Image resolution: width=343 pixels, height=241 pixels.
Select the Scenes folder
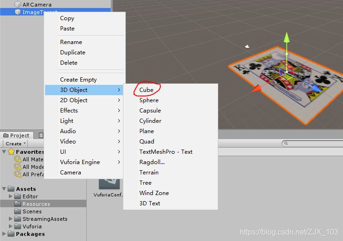32,211
